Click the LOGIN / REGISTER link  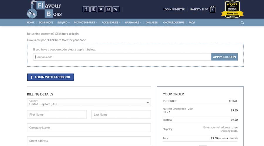(x=174, y=9)
